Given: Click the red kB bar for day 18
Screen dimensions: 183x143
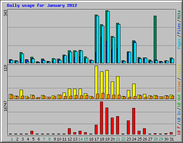Looking at the screenshot, I should (x=102, y=118).
